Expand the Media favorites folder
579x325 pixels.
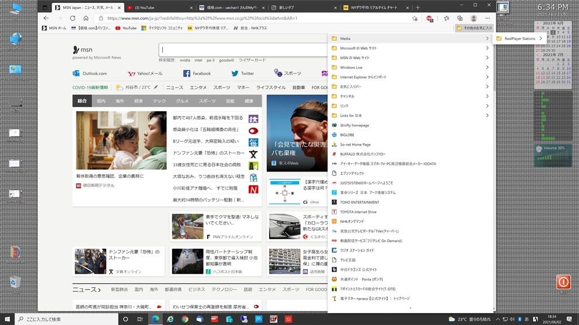point(410,39)
